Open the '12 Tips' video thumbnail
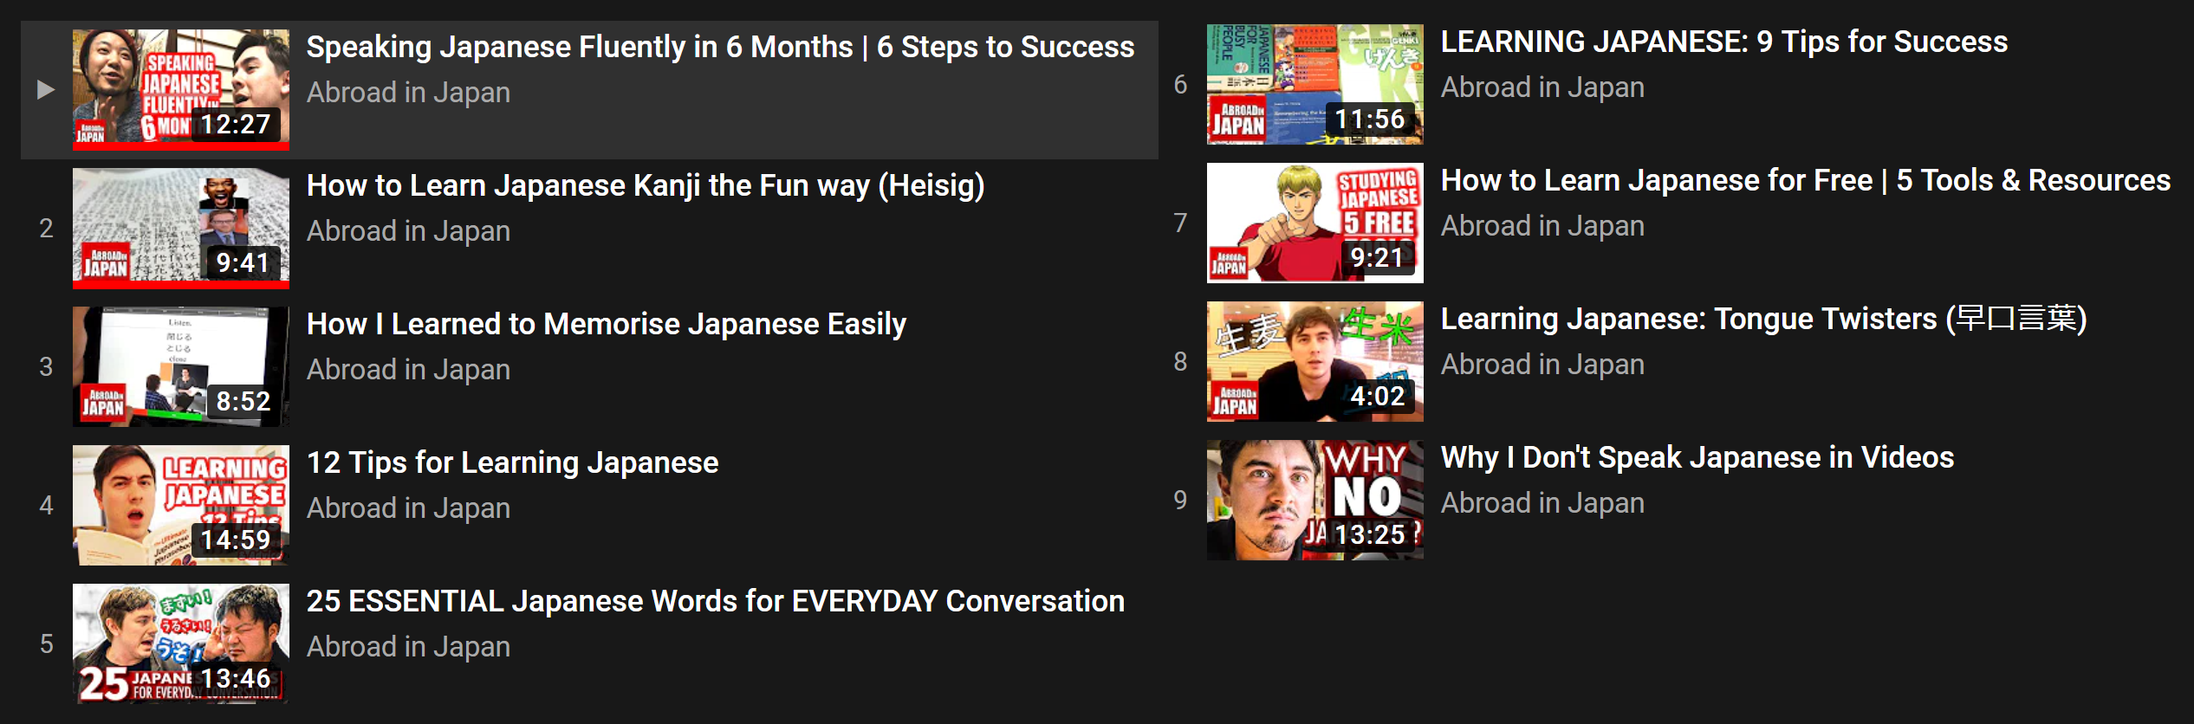Image resolution: width=2194 pixels, height=724 pixels. point(181,505)
